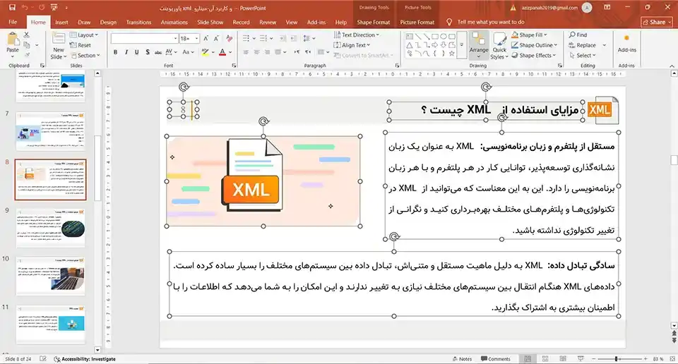Switch to the Shape Format tab
678x364 pixels.
coord(373,22)
